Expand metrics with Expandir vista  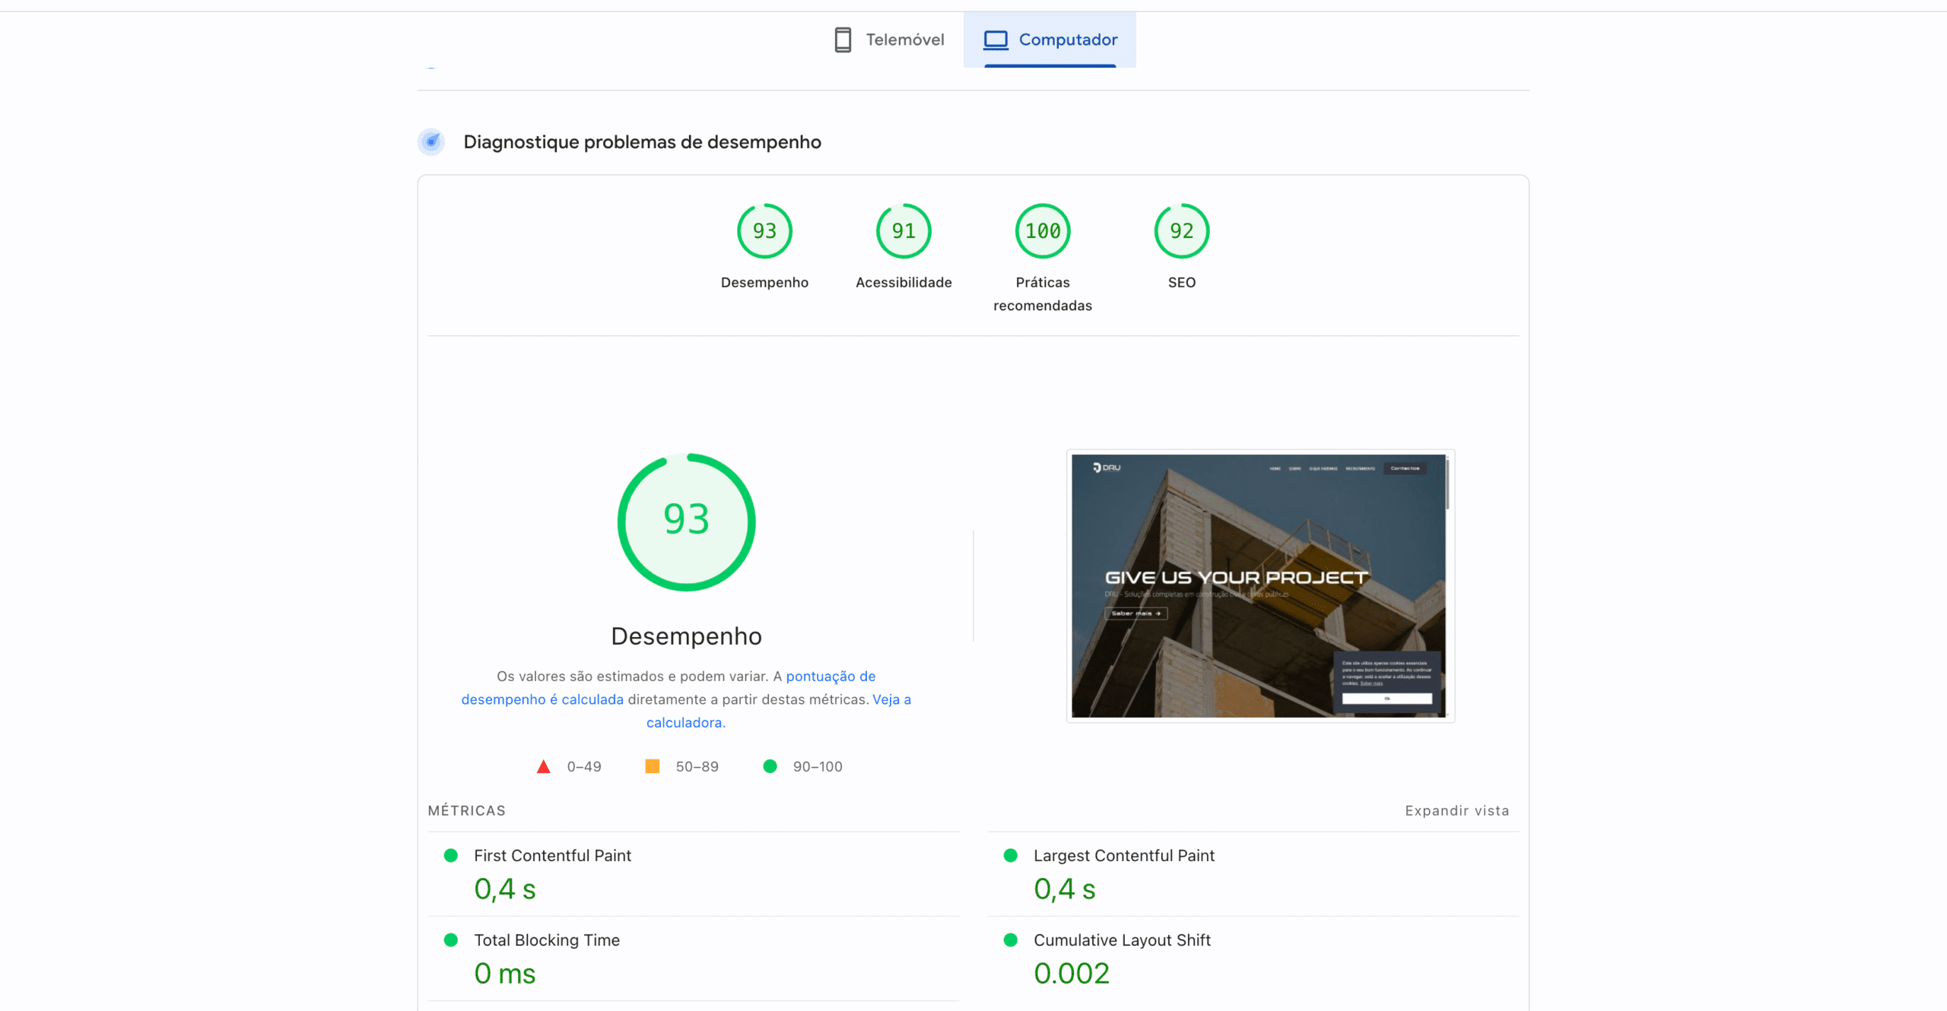tap(1456, 810)
